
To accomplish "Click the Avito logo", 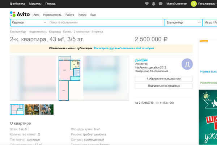I will 20,14.
